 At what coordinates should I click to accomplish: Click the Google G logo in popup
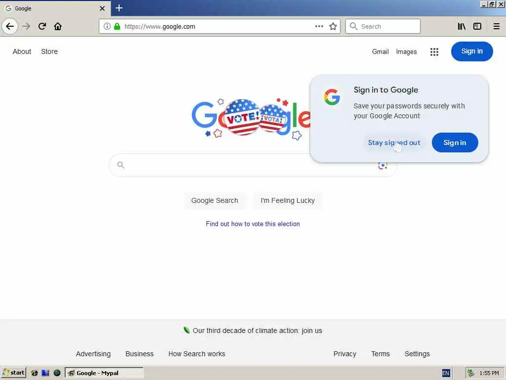click(332, 97)
